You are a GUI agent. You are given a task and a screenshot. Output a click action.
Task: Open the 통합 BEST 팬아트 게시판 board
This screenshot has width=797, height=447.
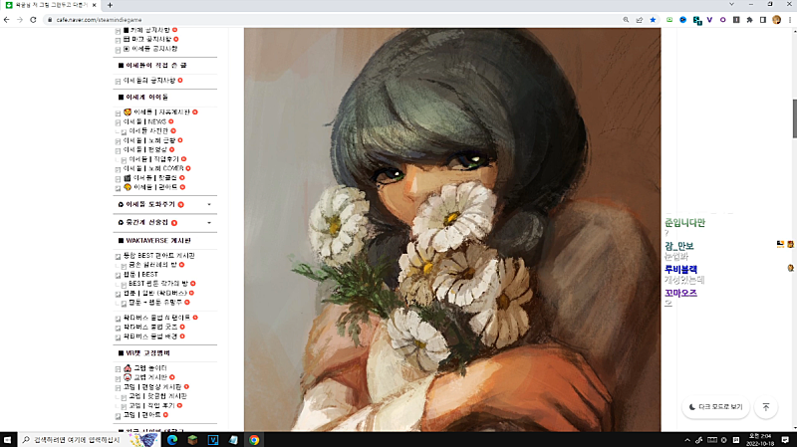(158, 256)
